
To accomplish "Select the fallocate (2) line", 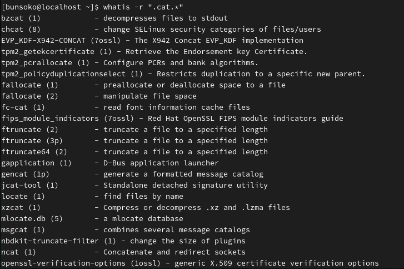I will tap(99, 96).
